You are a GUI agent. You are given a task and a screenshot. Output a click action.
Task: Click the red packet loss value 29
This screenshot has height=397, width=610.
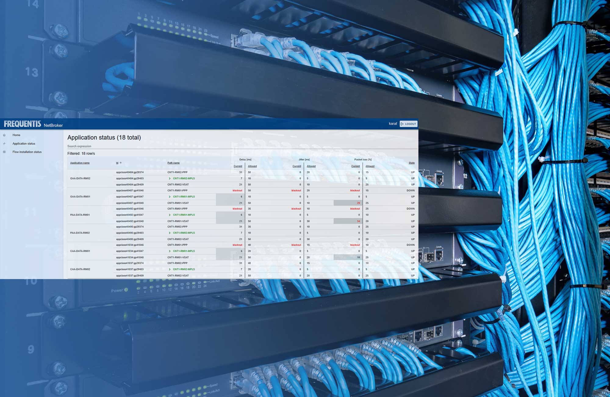pyautogui.click(x=358, y=203)
